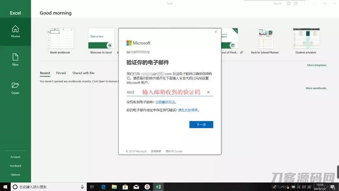Open 使用条款 terms of use link
This screenshot has height=191, width=339.
tap(156, 151)
